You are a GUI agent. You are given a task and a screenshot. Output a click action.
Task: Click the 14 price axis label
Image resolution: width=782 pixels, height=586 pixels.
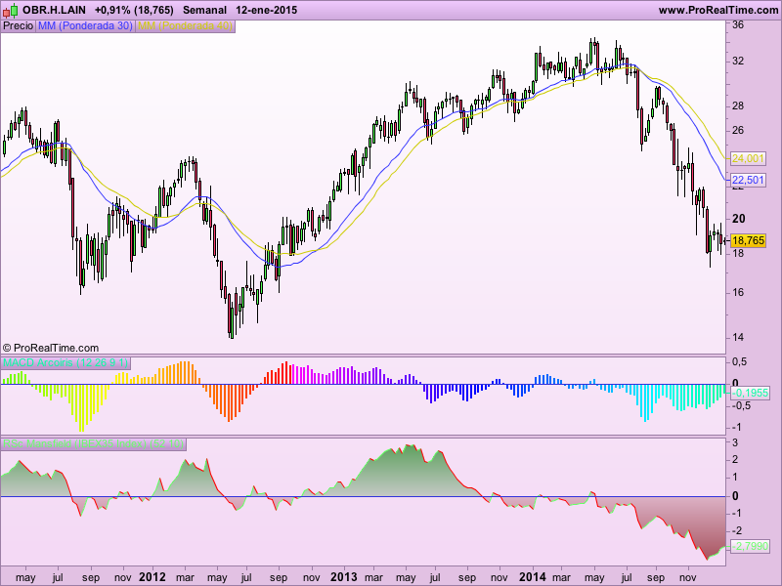pyautogui.click(x=738, y=337)
